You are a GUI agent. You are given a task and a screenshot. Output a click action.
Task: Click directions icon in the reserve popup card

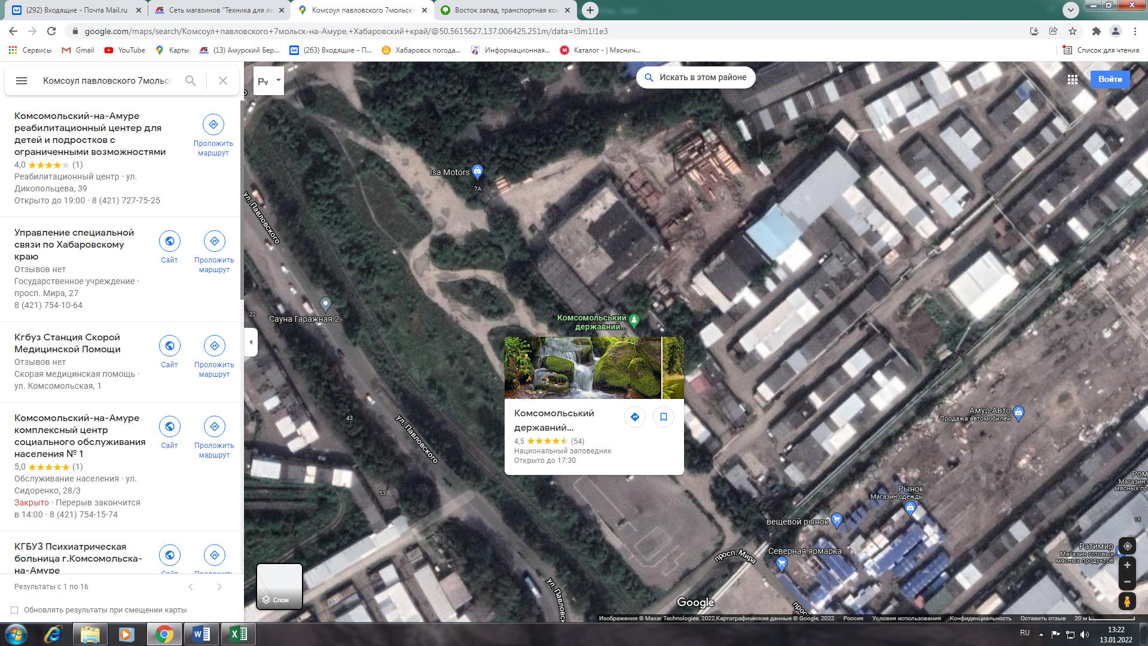click(635, 417)
